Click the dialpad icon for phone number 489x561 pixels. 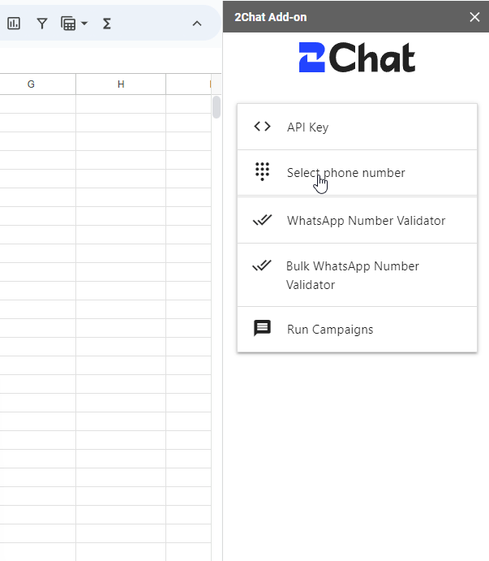coord(263,172)
